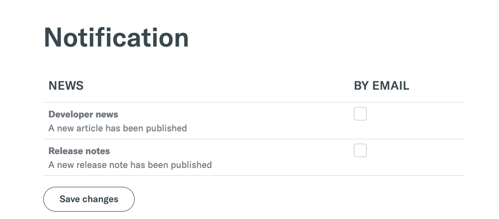Toggle the checkbox beside Developer news
Image resolution: width=499 pixels, height=219 pixels.
(360, 114)
